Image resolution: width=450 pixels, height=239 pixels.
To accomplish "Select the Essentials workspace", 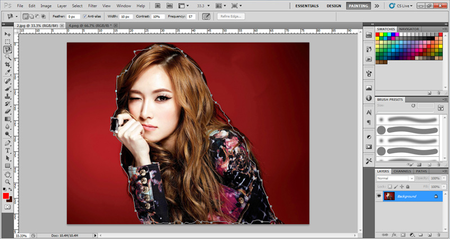I will tap(307, 6).
